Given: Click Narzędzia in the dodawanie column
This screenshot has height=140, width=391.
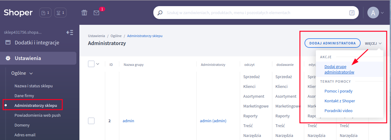Looking at the screenshot, I should tap(284, 135).
